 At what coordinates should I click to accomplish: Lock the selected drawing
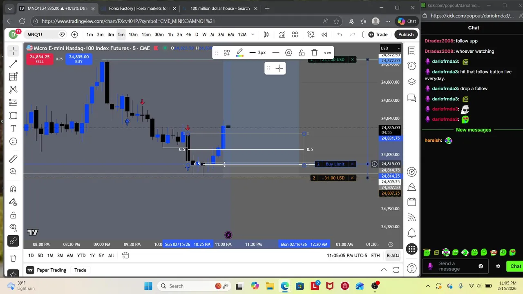pyautogui.click(x=302, y=53)
